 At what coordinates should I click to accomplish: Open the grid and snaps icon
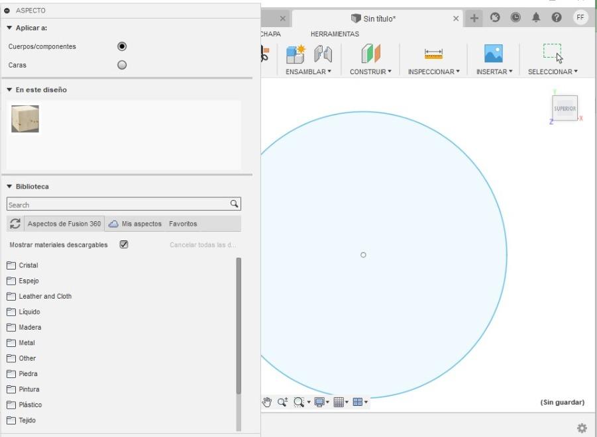[x=339, y=402]
